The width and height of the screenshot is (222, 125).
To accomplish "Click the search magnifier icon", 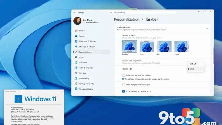I will pos(111,13).
